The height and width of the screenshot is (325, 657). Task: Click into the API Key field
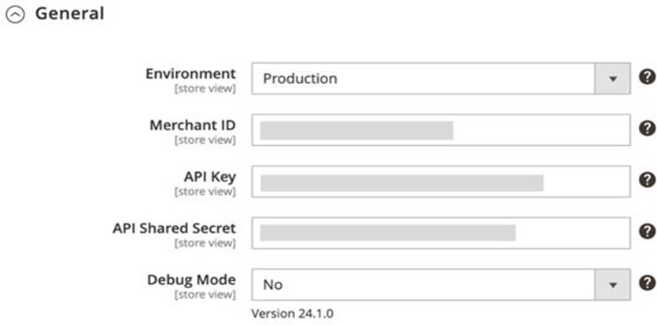coord(441,182)
